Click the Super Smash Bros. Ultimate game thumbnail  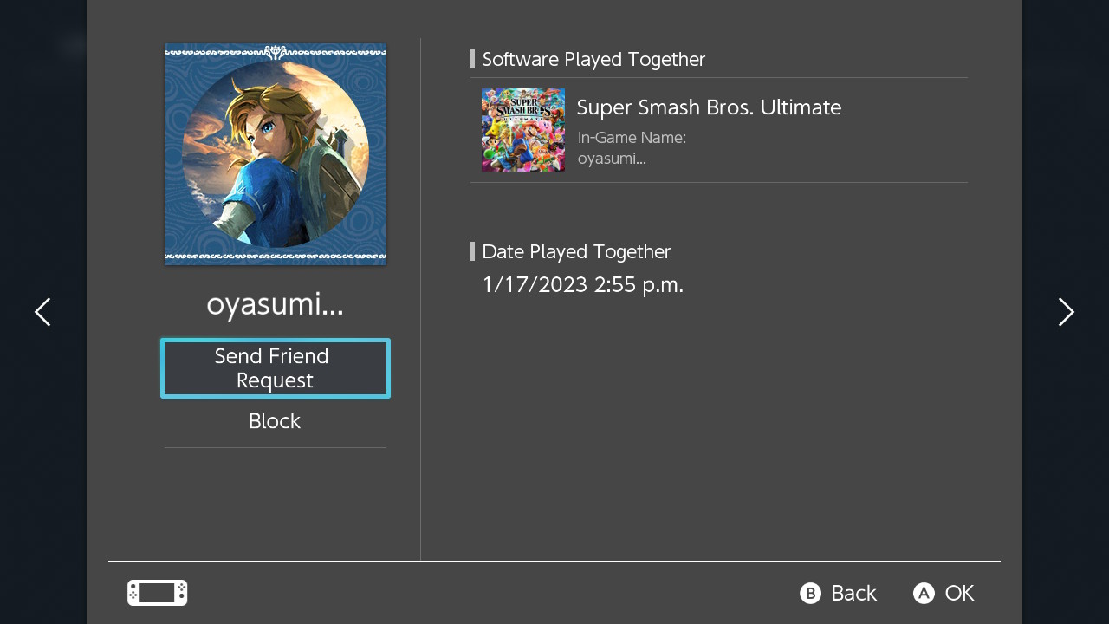523,130
